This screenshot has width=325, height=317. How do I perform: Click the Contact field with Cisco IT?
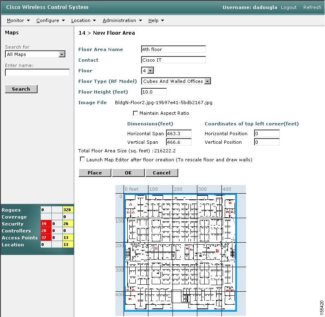tap(173, 60)
